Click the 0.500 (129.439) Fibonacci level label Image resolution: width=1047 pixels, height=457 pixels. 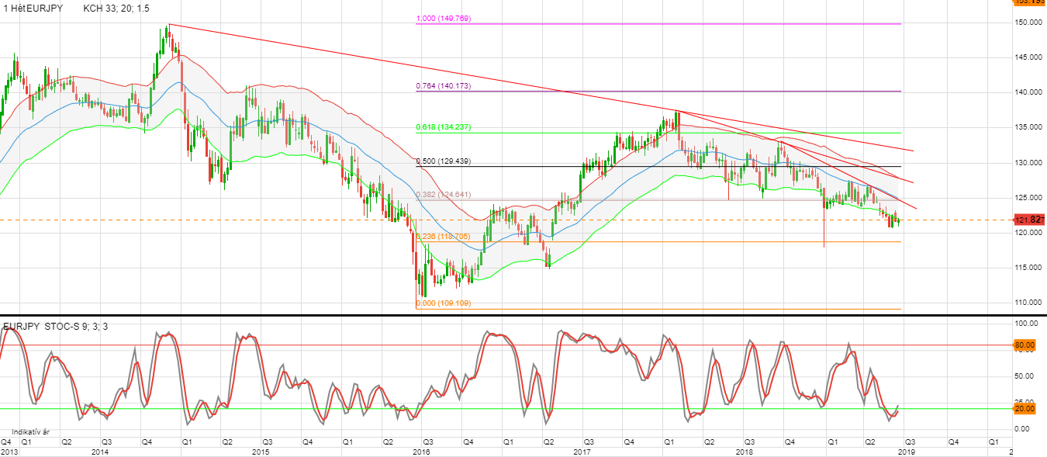coord(444,161)
